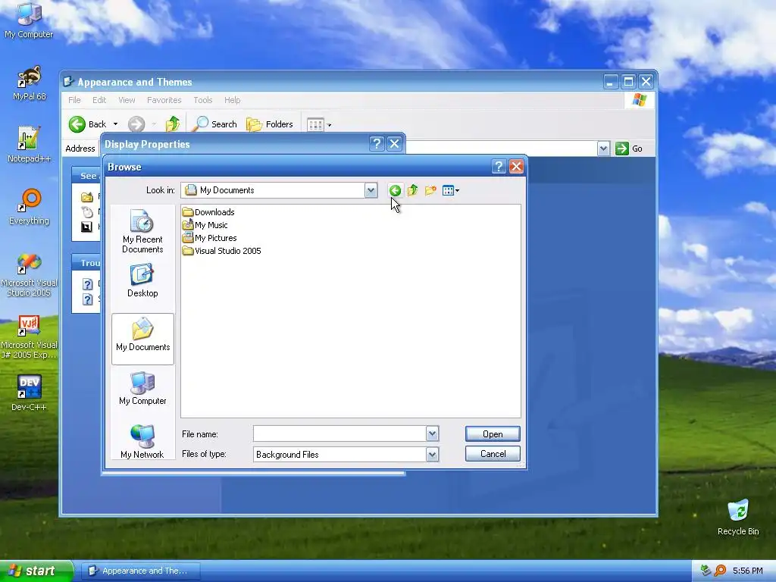
Task: Click the Go button beside address bar
Action: tap(629, 149)
